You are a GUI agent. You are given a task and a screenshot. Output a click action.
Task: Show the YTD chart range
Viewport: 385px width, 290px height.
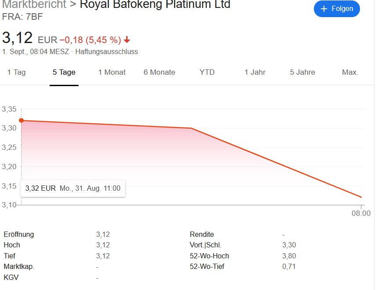click(x=207, y=72)
